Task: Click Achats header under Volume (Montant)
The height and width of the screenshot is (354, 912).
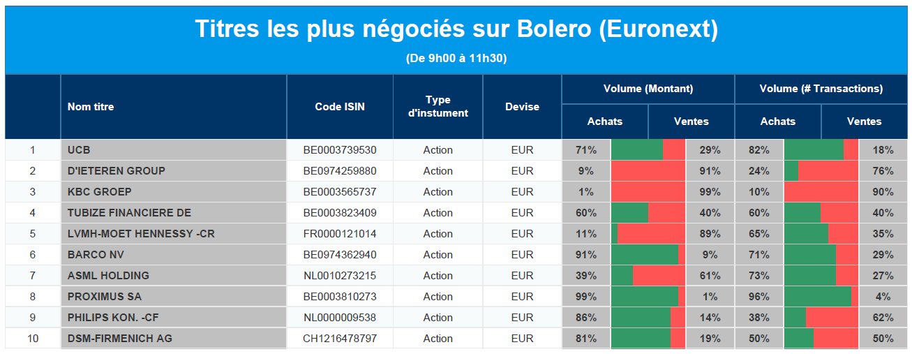Action: pyautogui.click(x=604, y=121)
